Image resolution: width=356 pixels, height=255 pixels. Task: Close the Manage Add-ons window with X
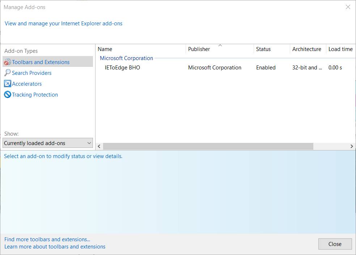point(348,7)
